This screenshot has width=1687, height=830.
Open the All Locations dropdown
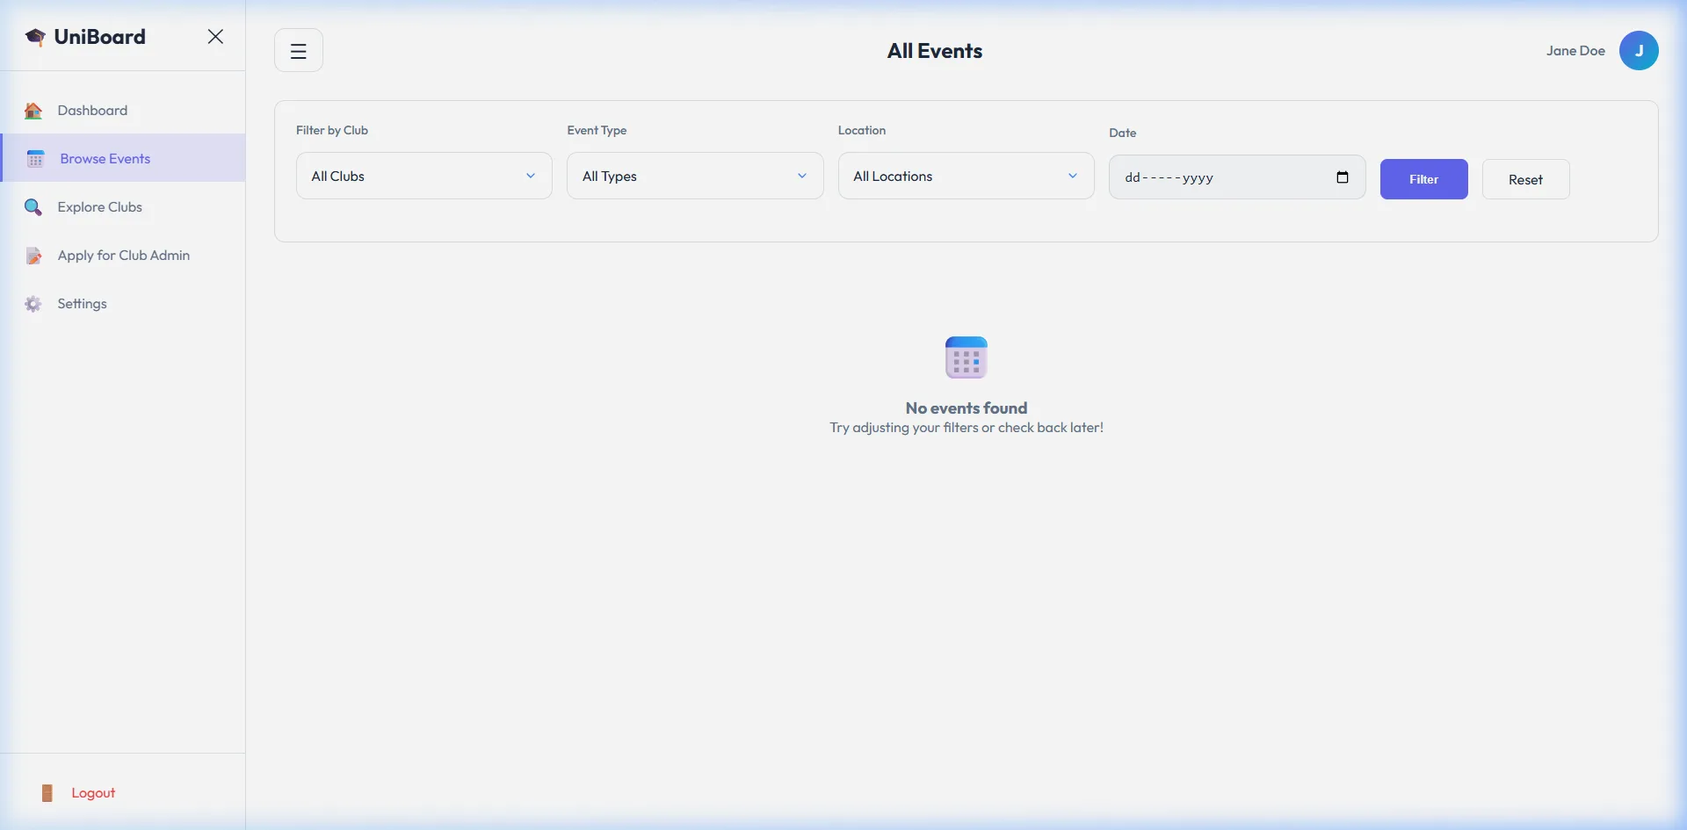pos(967,176)
